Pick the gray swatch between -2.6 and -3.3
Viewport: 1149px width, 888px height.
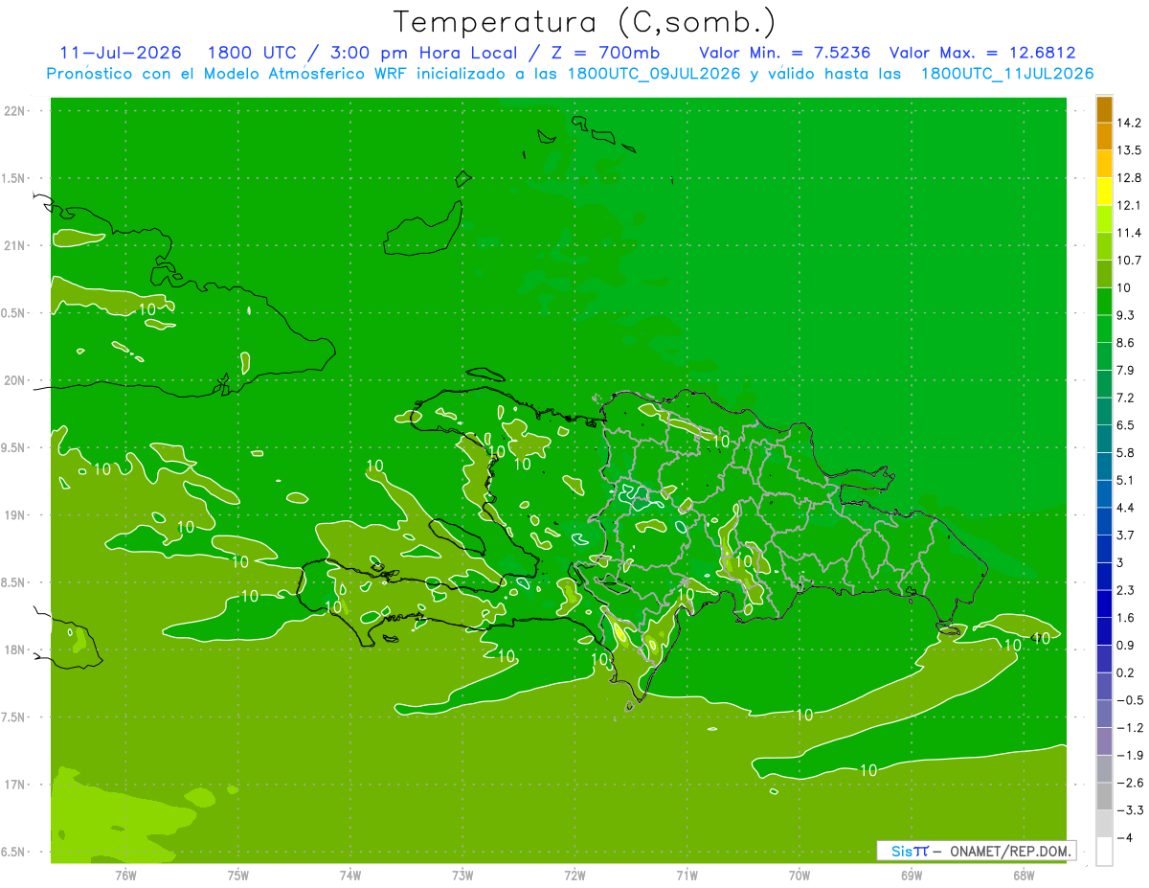(x=1104, y=797)
